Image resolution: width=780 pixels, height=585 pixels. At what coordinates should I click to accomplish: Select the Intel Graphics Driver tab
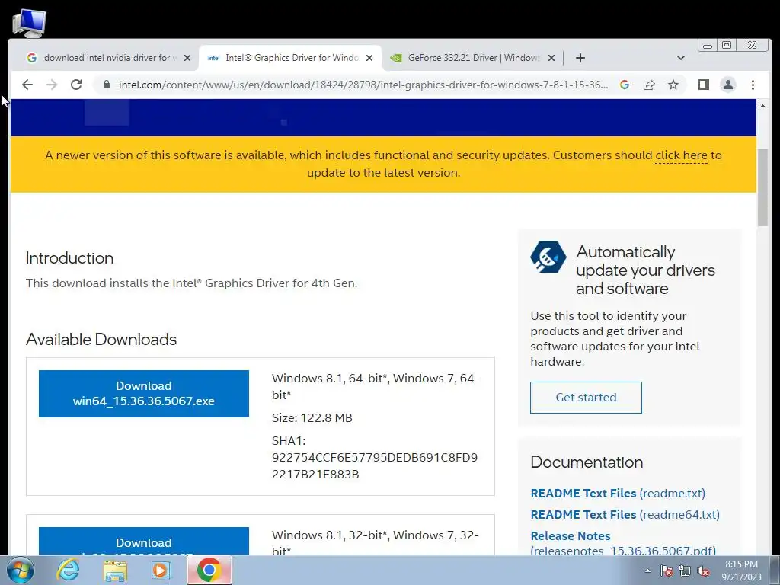tap(290, 58)
